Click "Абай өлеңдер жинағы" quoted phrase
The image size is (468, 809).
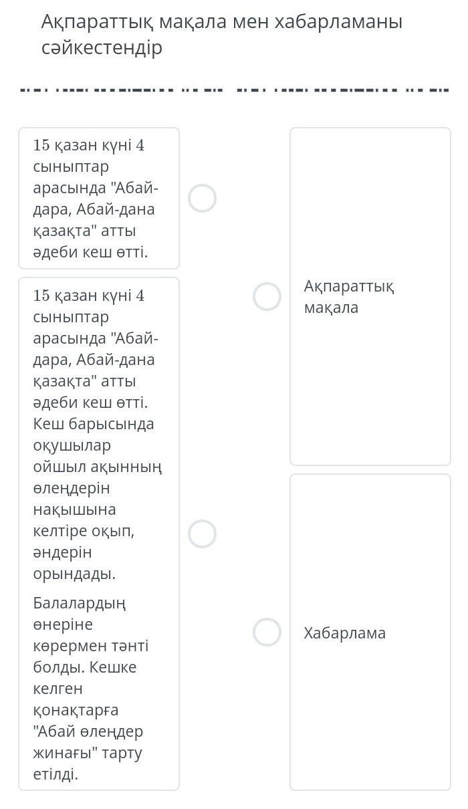point(88,742)
